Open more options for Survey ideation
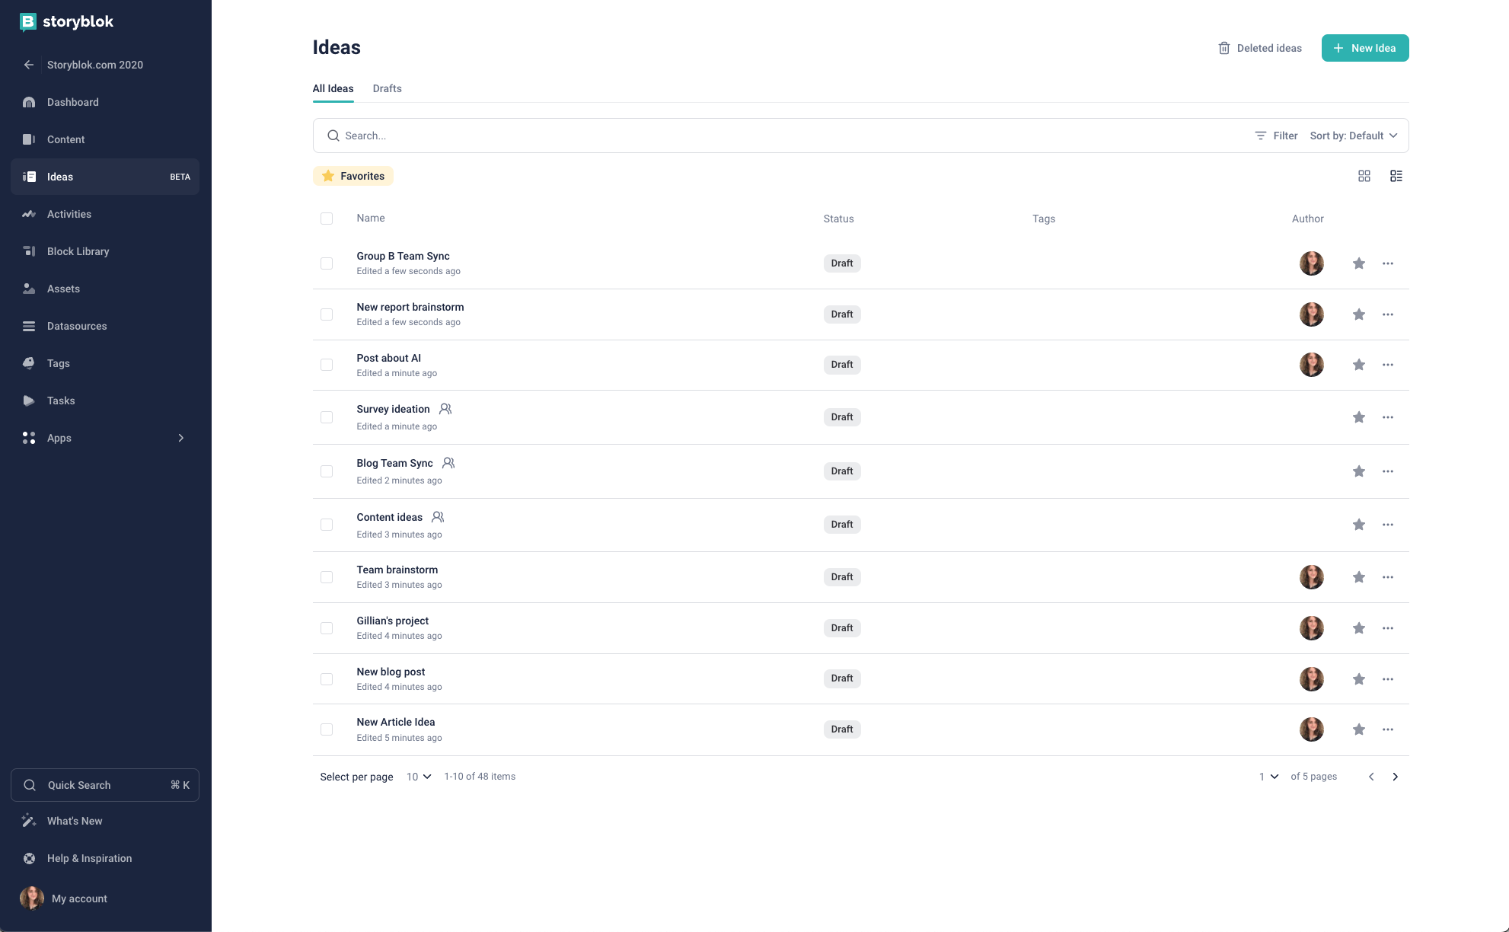This screenshot has height=932, width=1509. pos(1388,417)
